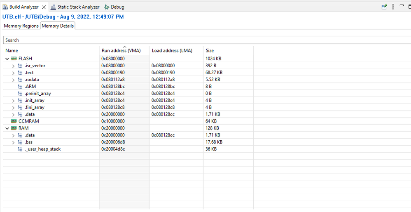Click the 392 B size value
This screenshot has height=212, width=411.
[211, 66]
